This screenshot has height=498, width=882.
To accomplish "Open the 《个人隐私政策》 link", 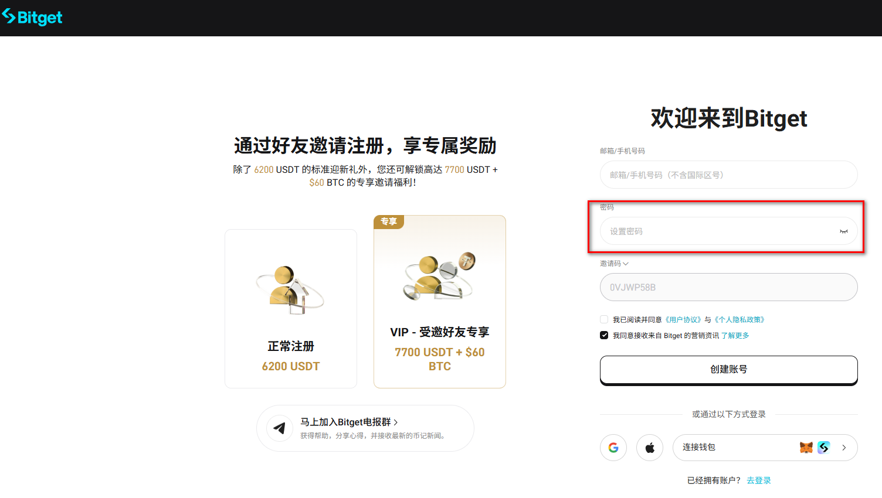I will pyautogui.click(x=739, y=320).
